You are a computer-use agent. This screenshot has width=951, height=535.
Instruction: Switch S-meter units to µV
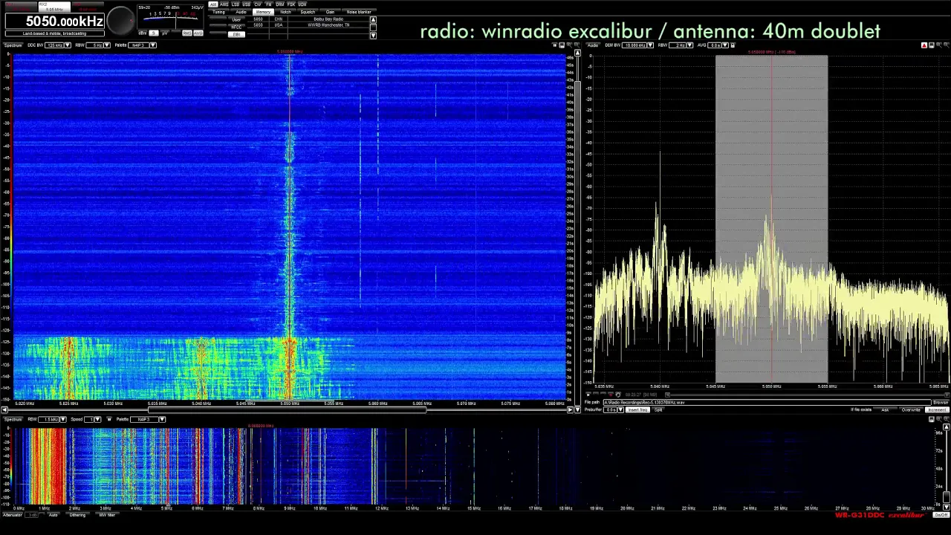click(165, 33)
